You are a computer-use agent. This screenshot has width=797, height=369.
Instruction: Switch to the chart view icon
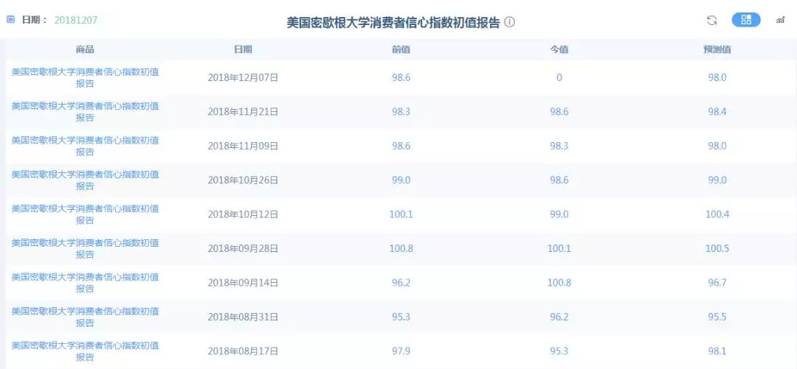780,21
